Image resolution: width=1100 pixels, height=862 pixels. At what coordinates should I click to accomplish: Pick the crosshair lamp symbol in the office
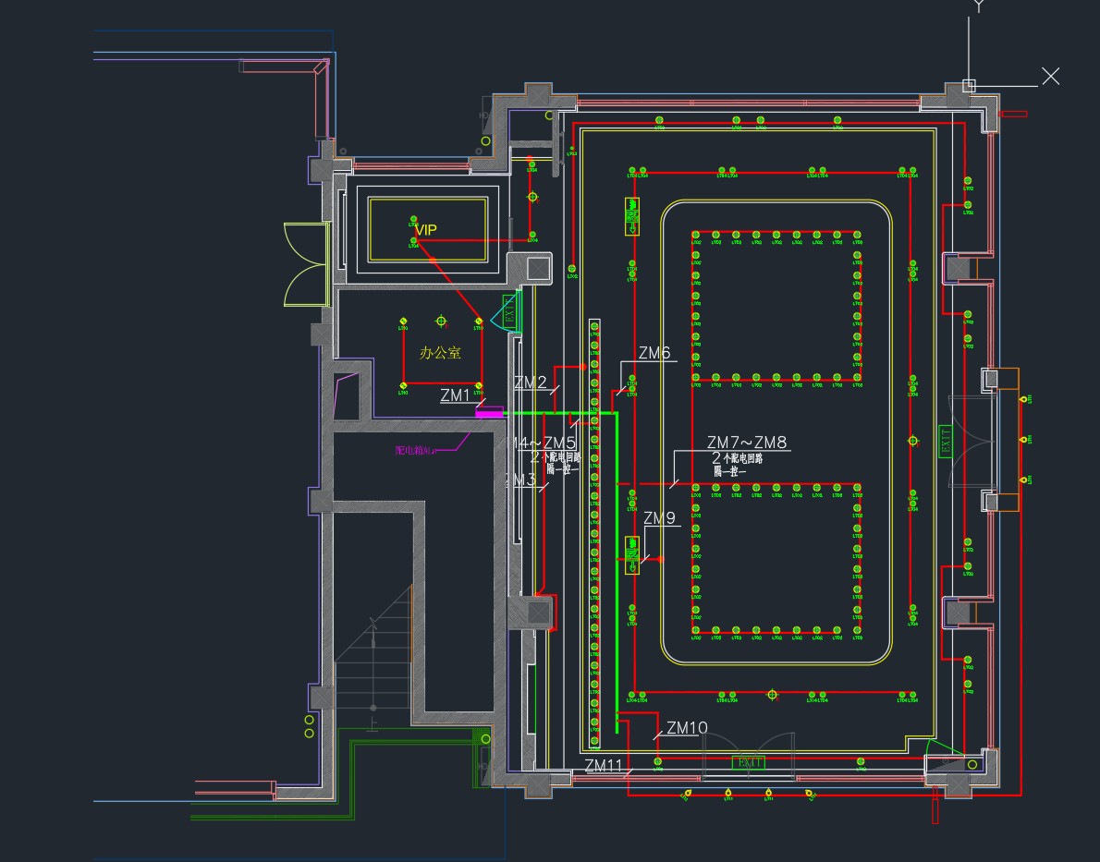(441, 321)
